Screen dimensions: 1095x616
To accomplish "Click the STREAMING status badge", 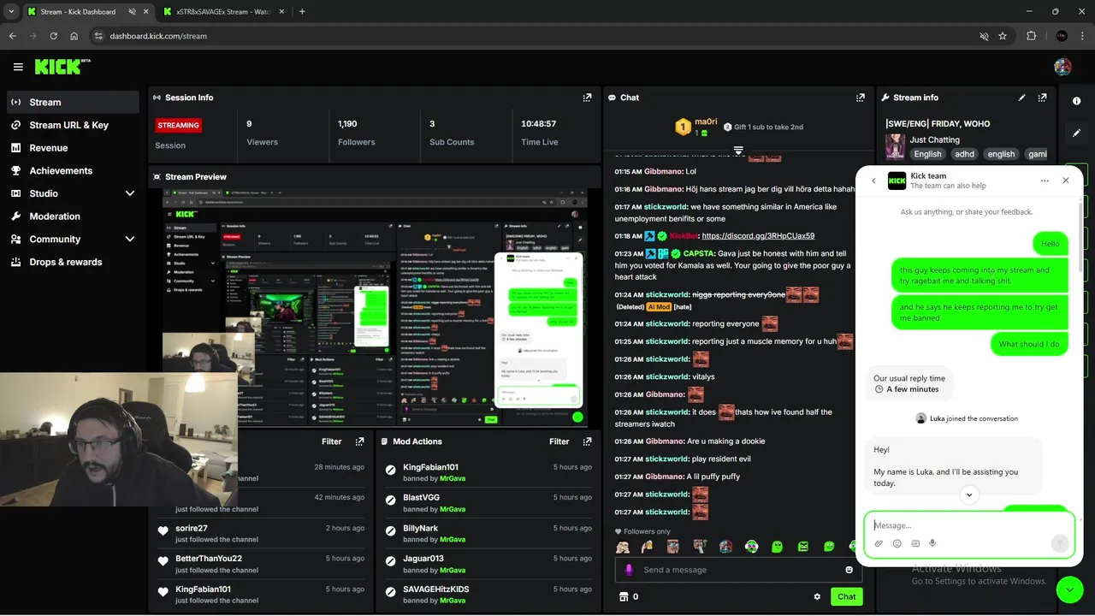I will [178, 125].
